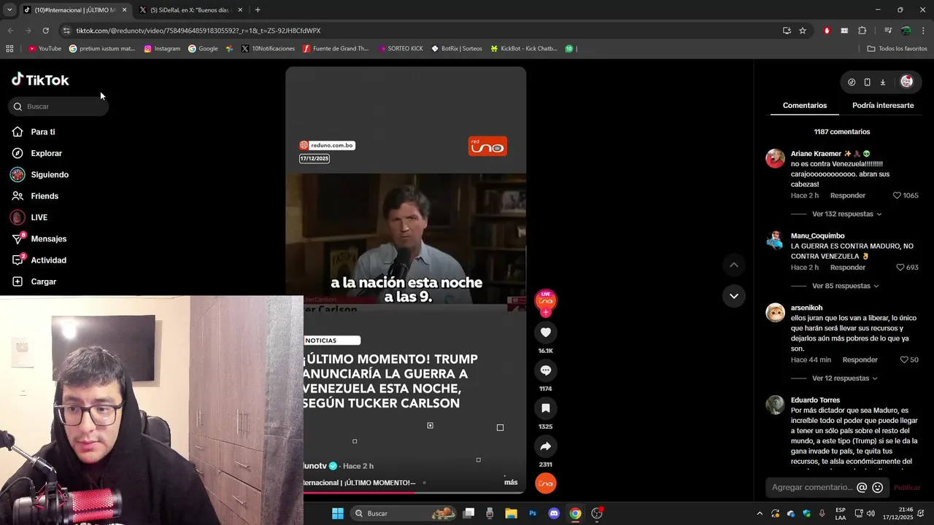Insert mention with @ icon
The image size is (934, 525).
[x=862, y=487]
